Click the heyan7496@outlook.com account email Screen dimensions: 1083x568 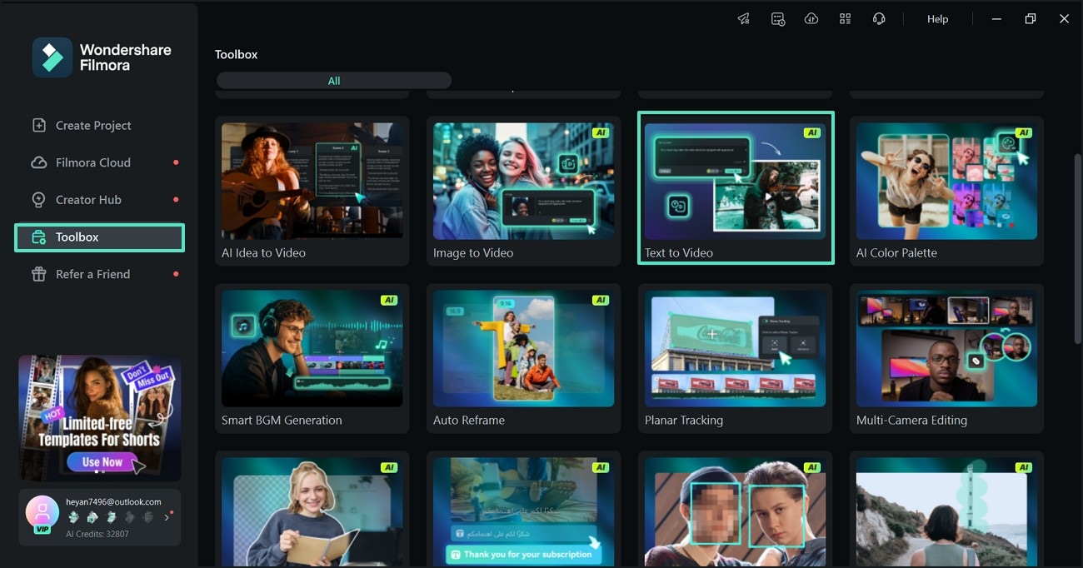point(113,502)
